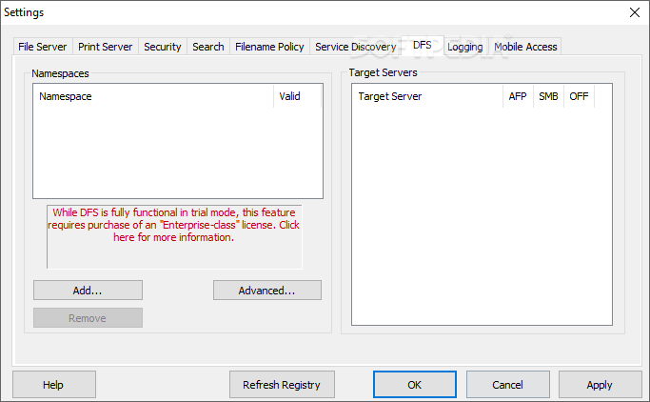Click the Refresh Registry button
This screenshot has width=650, height=402.
(282, 385)
